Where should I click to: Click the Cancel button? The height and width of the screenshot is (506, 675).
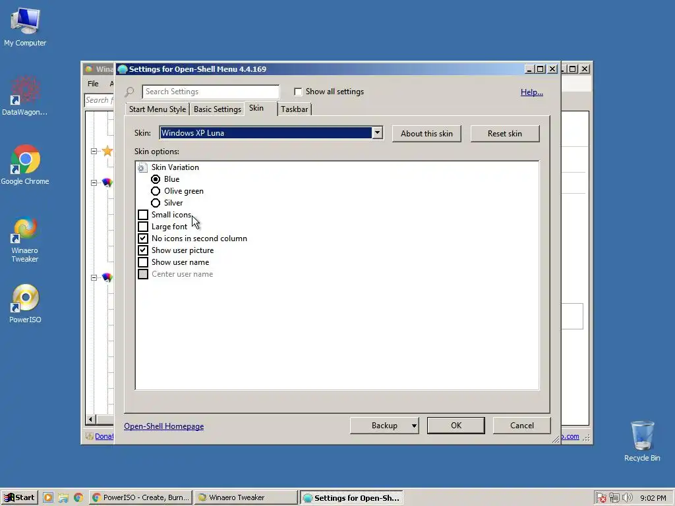(x=522, y=426)
